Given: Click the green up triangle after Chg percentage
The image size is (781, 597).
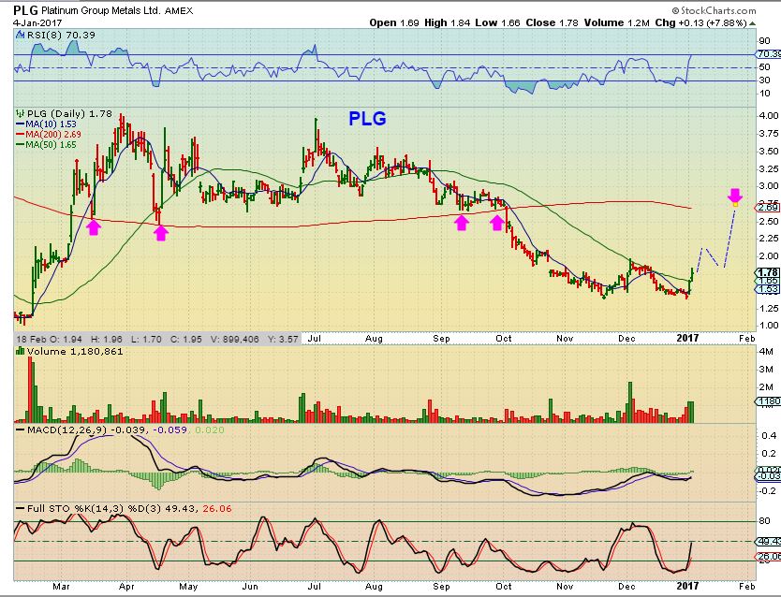Looking at the screenshot, I should (x=752, y=22).
